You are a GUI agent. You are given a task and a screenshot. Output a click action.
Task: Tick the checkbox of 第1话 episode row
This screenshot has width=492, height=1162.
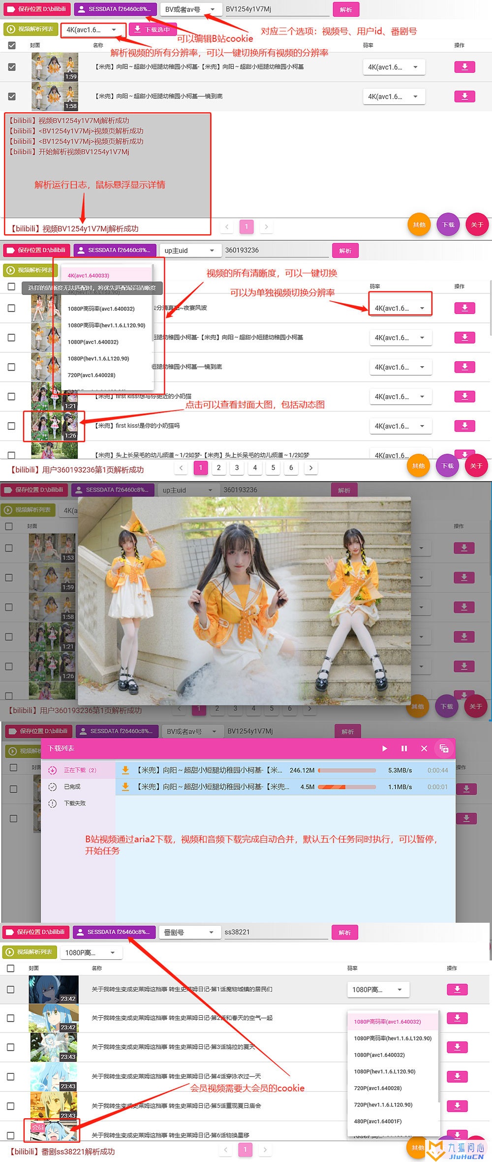pos(10,989)
